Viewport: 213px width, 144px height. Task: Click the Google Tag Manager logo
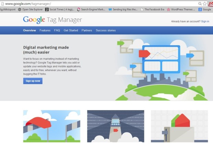click(x=53, y=20)
